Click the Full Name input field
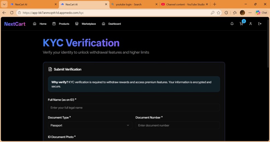Viewport: 270px width, 142px height. click(134, 108)
